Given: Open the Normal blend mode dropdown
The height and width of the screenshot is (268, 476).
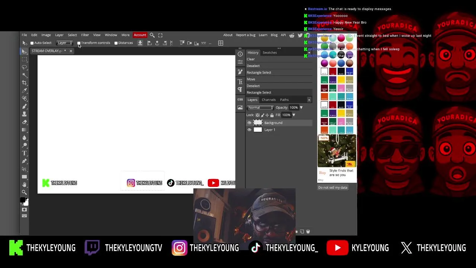Looking at the screenshot, I should pyautogui.click(x=260, y=108).
